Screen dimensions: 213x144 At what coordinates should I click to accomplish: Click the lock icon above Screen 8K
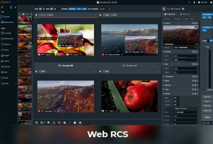pyautogui.click(x=36, y=15)
